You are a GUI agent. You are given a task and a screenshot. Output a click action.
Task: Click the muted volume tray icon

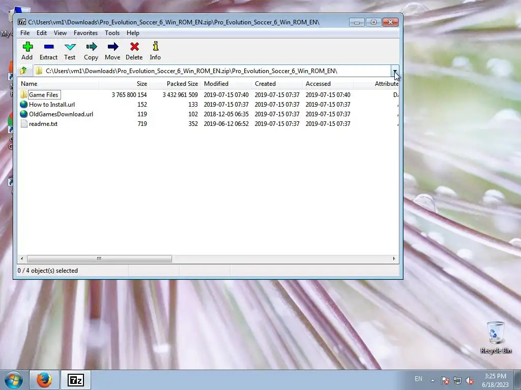(x=470, y=380)
